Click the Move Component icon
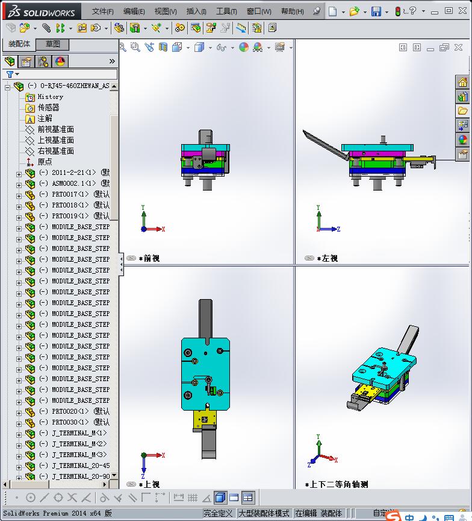 click(x=96, y=28)
